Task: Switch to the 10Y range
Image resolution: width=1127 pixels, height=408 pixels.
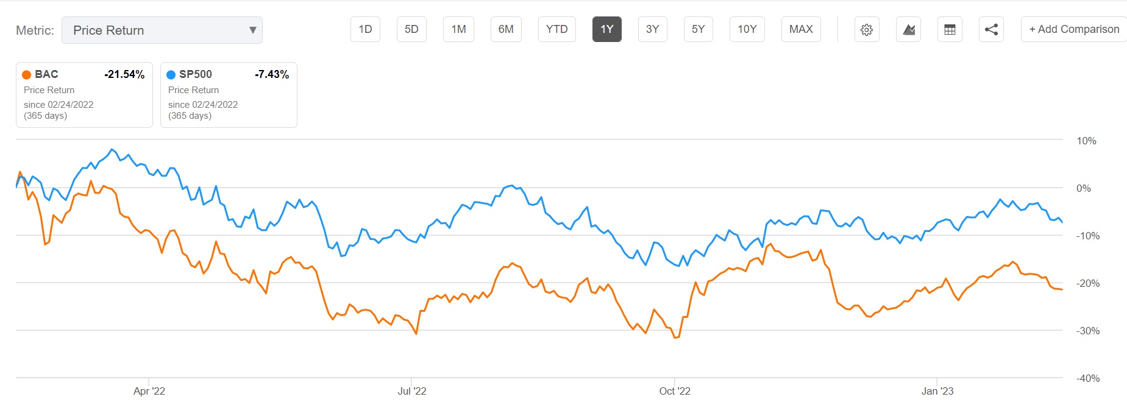Action: coord(747,29)
